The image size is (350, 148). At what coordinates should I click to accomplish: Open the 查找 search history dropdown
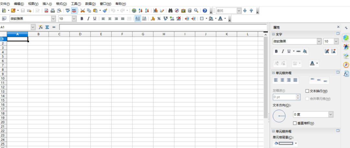(x=239, y=10)
